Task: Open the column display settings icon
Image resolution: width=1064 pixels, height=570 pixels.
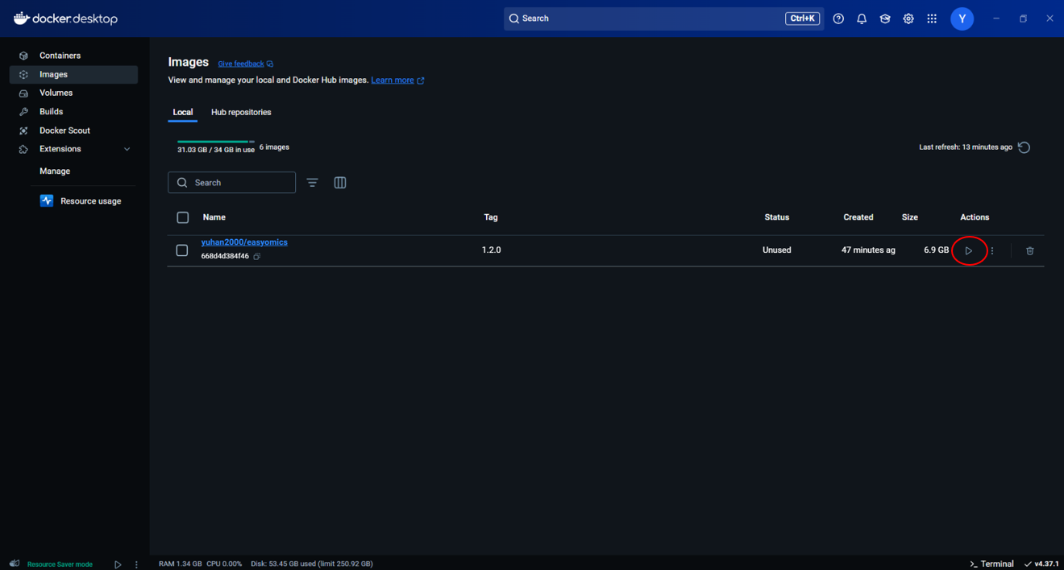Action: (340, 183)
